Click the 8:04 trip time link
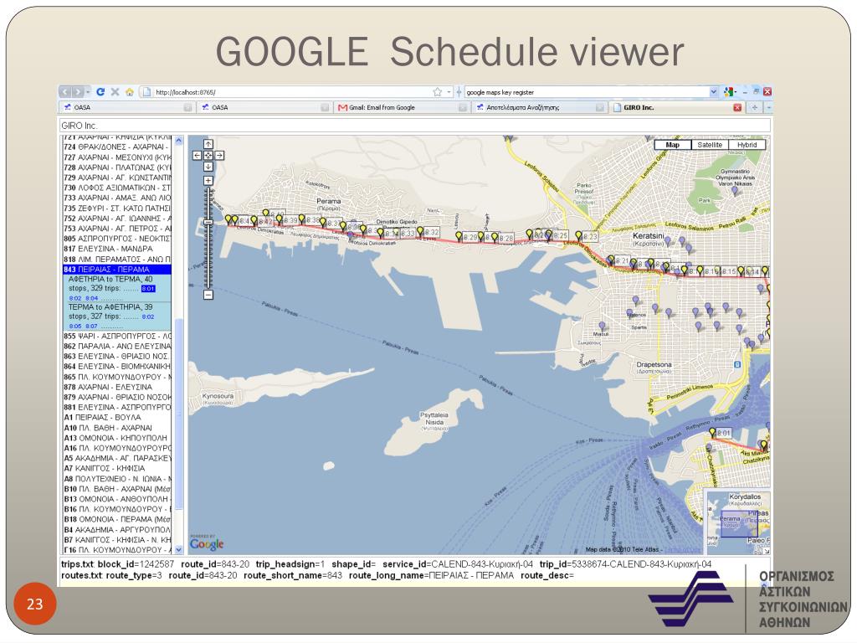 (92, 298)
